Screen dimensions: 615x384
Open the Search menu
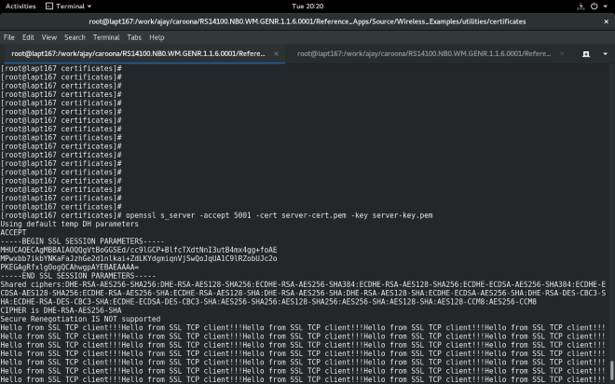pos(75,37)
